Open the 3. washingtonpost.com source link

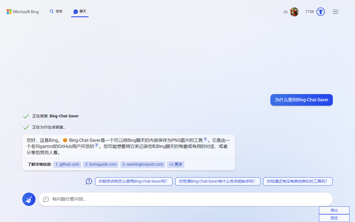(143, 164)
